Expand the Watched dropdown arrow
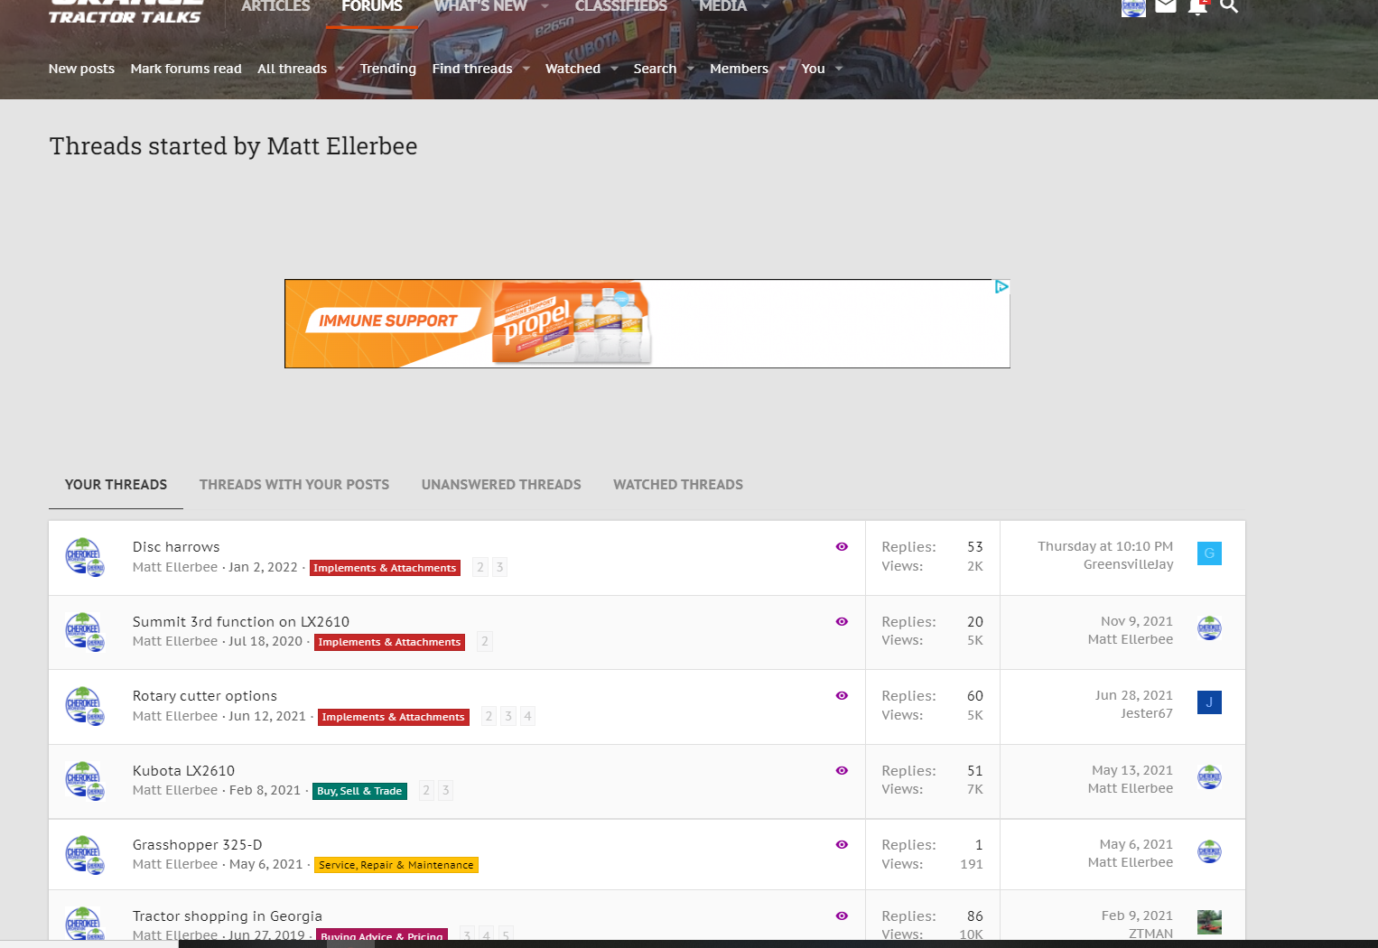 tap(614, 69)
